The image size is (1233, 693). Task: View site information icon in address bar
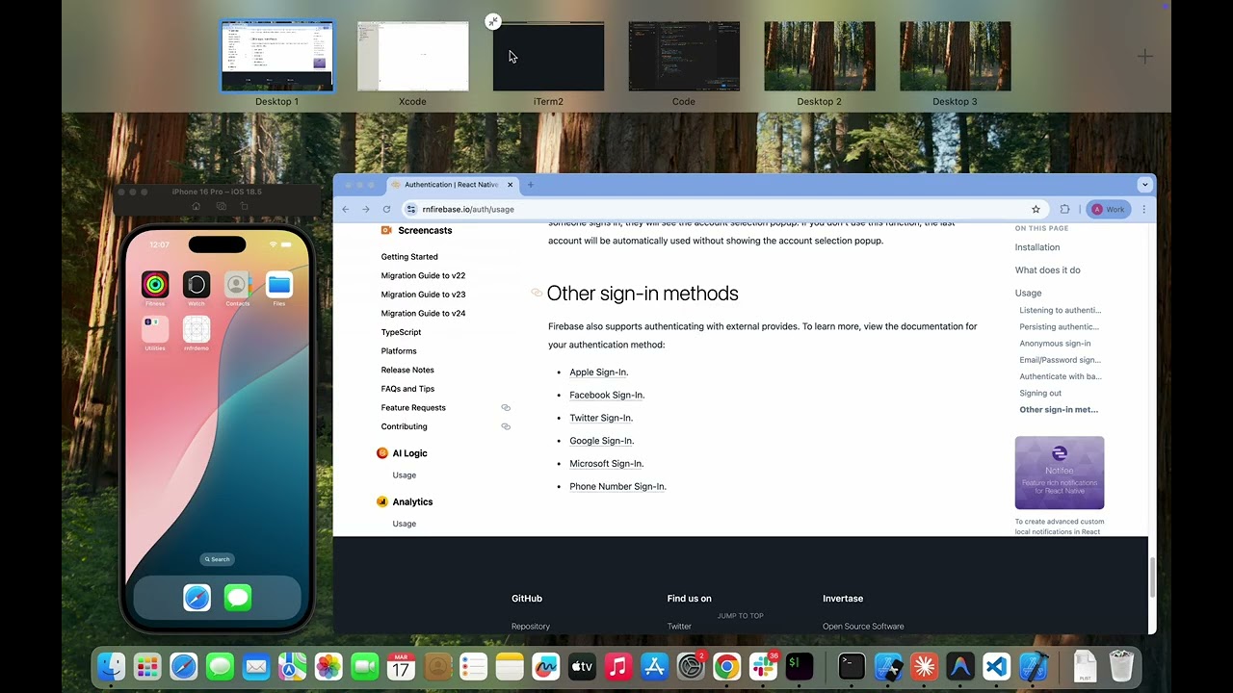click(x=411, y=209)
